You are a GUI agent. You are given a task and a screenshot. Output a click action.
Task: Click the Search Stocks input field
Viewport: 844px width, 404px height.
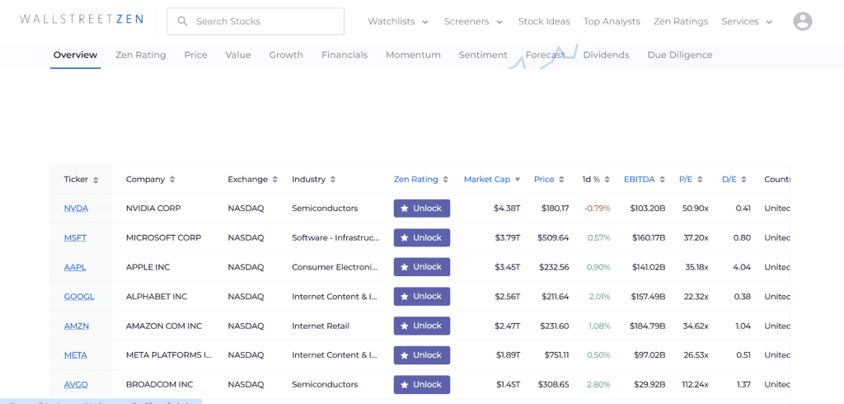pos(256,21)
